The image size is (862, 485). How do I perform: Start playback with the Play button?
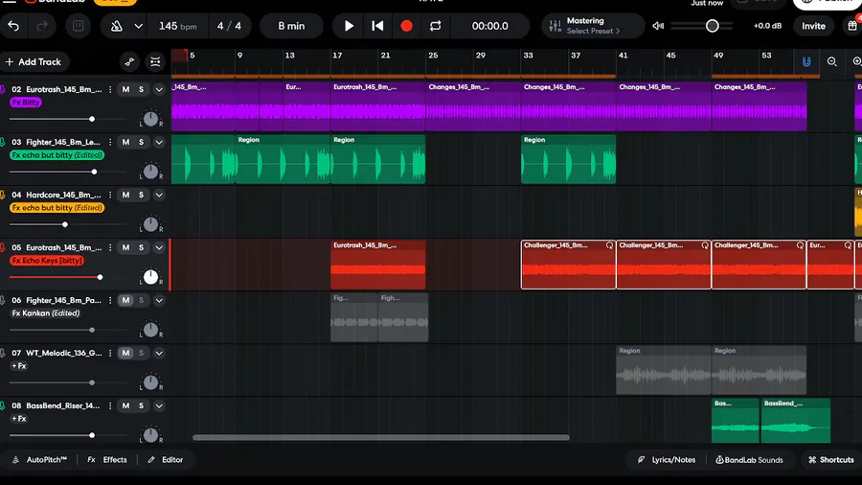[349, 26]
